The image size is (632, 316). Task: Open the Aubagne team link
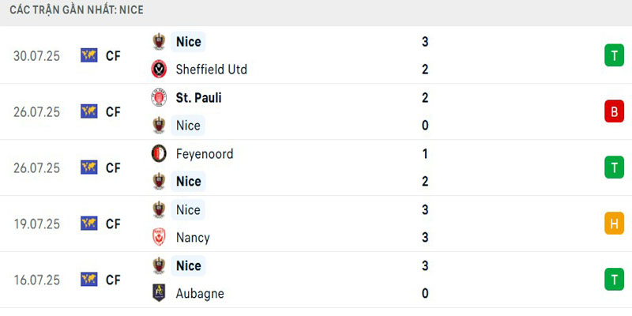pos(200,294)
